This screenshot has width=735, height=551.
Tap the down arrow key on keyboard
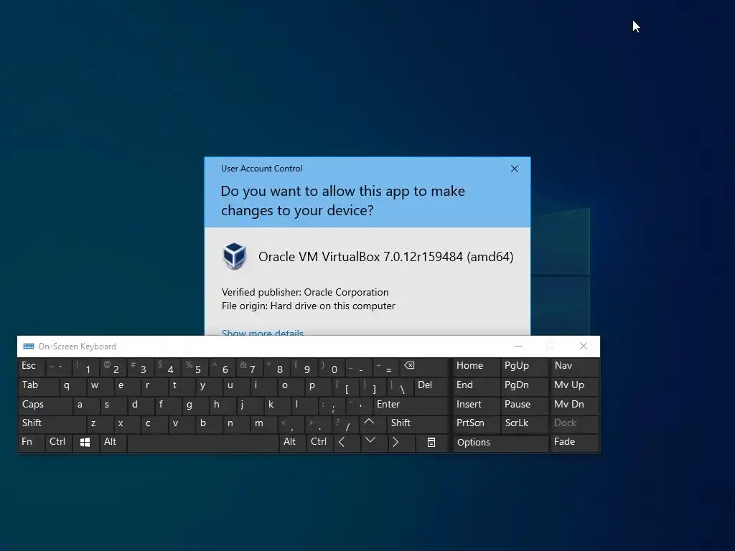click(373, 442)
